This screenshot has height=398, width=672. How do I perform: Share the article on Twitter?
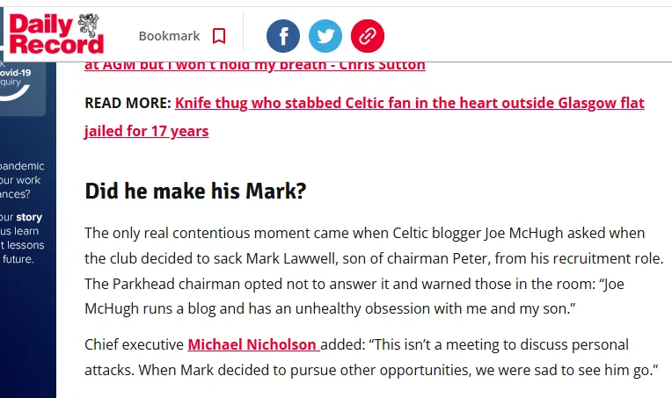[325, 36]
